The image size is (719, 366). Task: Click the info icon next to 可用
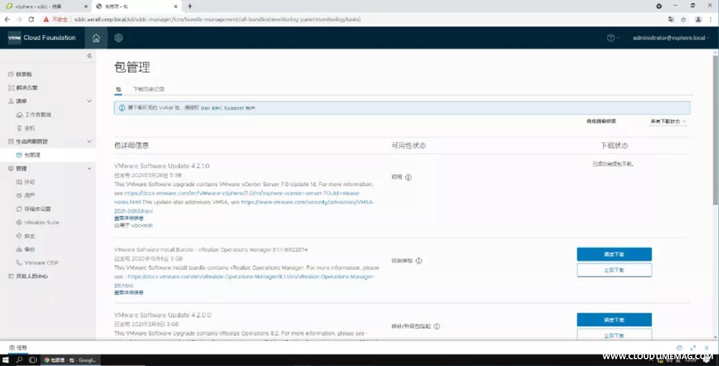pos(408,178)
